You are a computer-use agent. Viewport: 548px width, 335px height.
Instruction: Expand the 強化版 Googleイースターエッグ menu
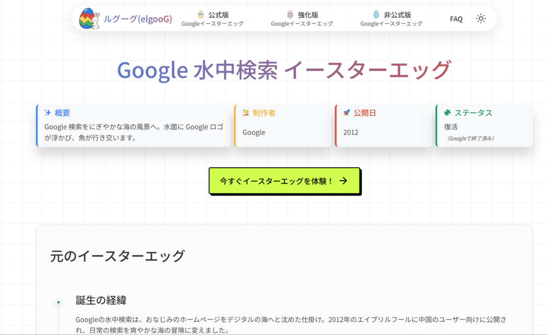[302, 19]
